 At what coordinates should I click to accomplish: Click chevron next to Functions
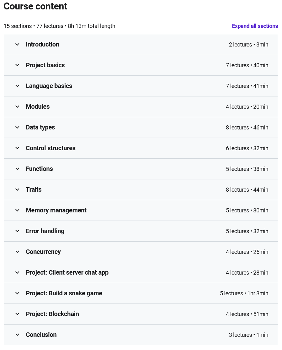click(17, 169)
